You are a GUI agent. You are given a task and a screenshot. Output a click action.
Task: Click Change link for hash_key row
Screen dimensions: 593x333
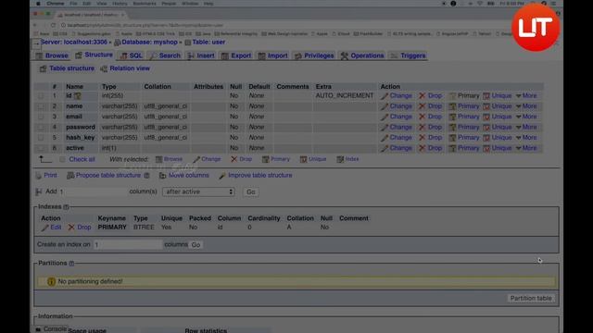[x=400, y=138]
